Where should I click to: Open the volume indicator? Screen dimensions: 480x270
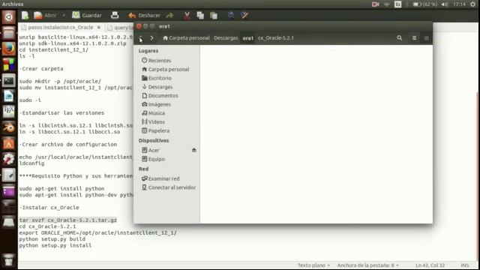(445, 4)
